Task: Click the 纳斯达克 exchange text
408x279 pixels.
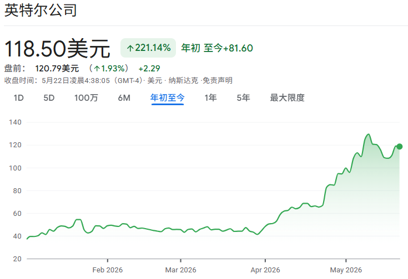Action: point(183,80)
